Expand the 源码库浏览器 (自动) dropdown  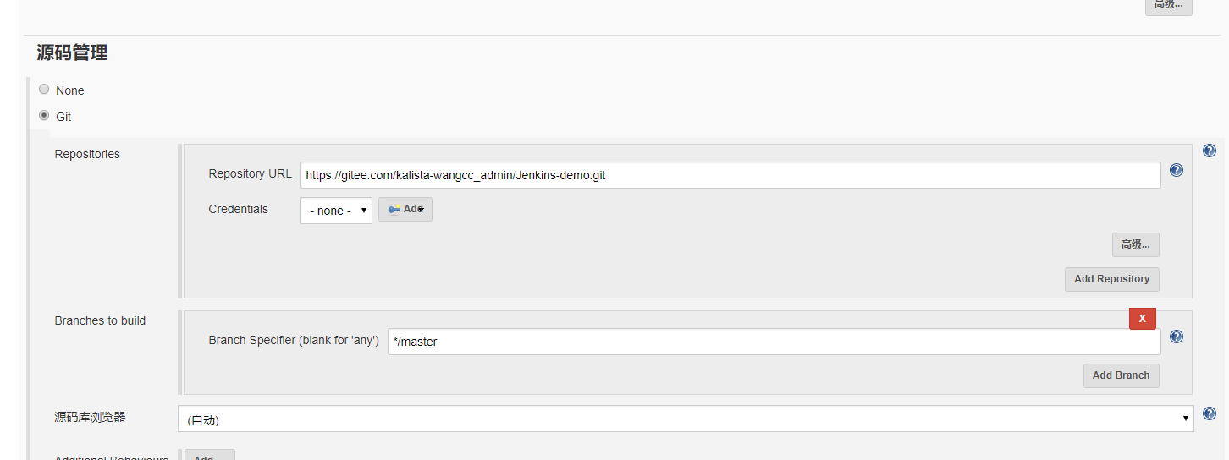point(685,419)
